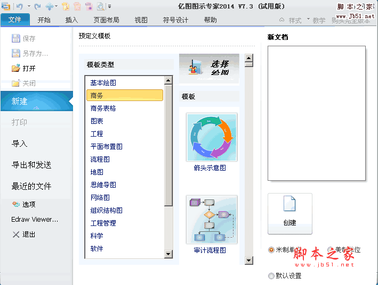The image size is (378, 285).
Task: Select the 米制单位 radio button
Action: point(271,250)
